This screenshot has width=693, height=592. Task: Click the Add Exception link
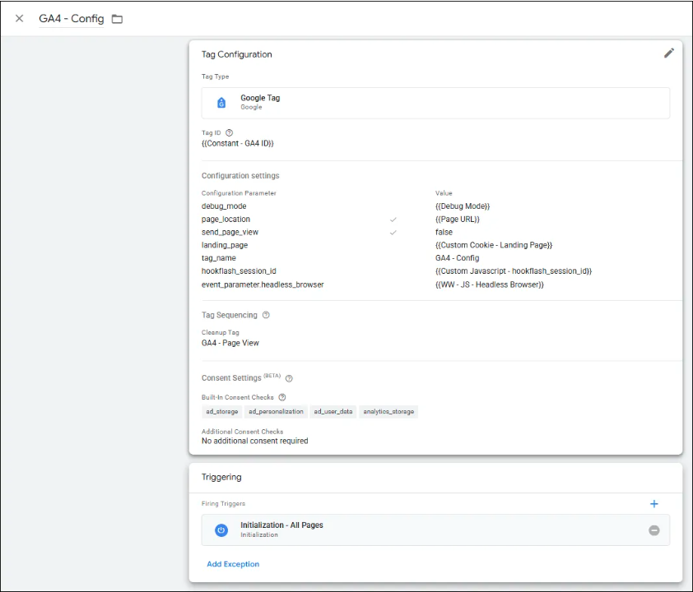[x=233, y=564]
